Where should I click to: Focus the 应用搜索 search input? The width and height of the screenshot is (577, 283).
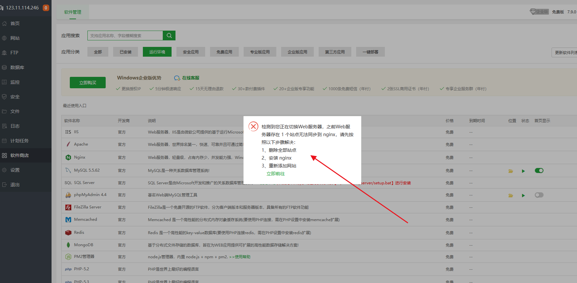click(125, 35)
